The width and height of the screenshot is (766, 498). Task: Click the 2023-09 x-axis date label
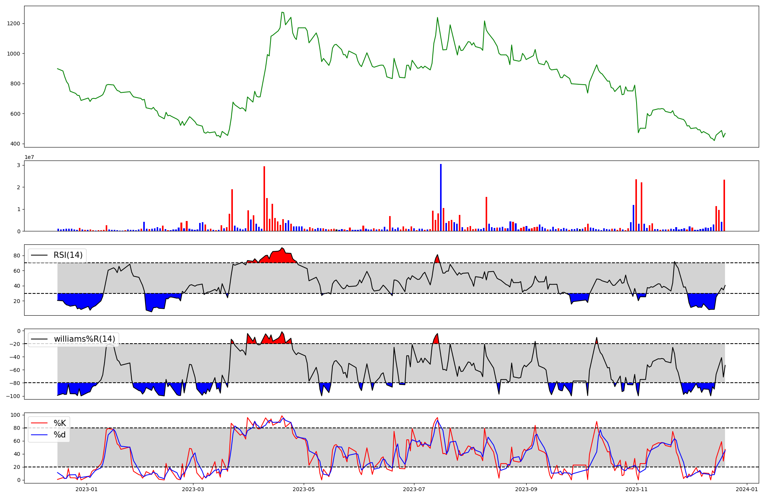526,489
